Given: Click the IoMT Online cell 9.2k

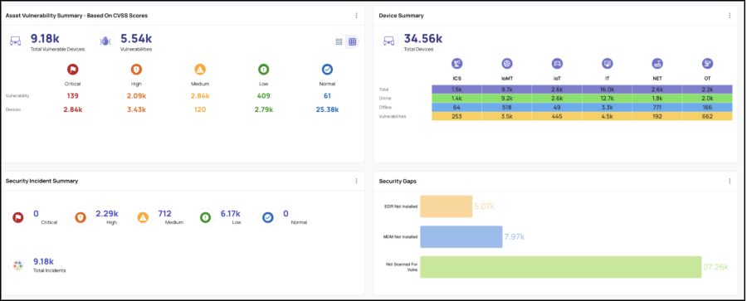Looking at the screenshot, I should coord(507,98).
